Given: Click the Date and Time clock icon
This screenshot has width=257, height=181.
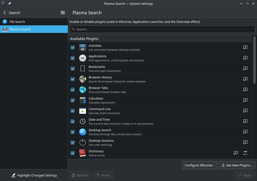Looking at the screenshot, I should coord(83,121).
